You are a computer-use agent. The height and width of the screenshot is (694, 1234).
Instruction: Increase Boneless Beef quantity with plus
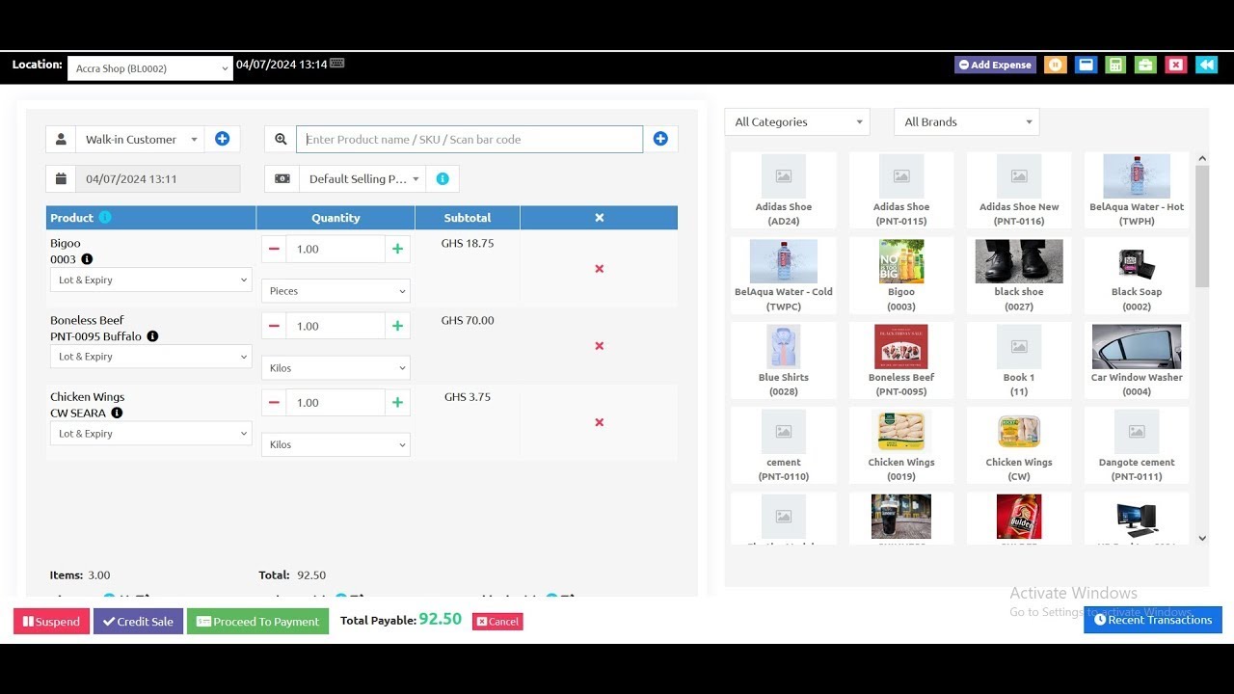(x=397, y=326)
